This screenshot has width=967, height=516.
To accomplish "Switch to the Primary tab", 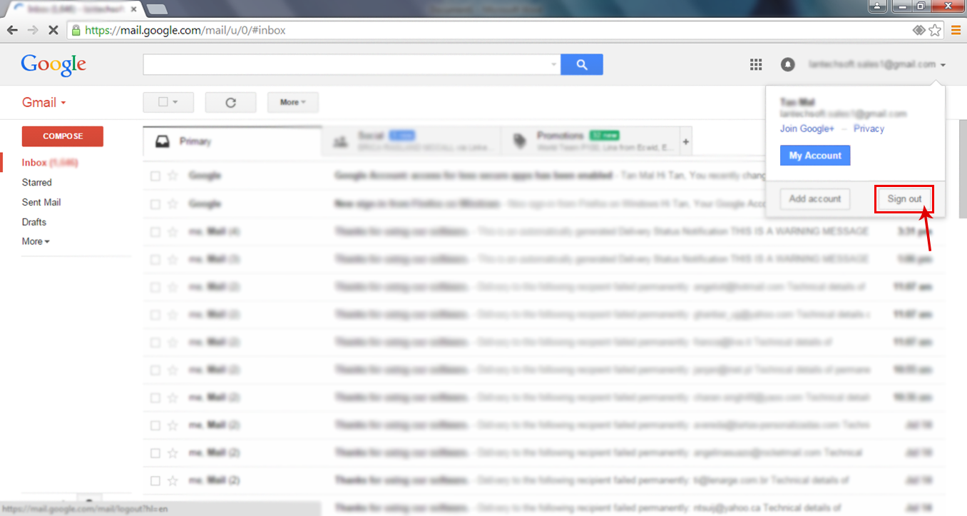I will tap(232, 141).
